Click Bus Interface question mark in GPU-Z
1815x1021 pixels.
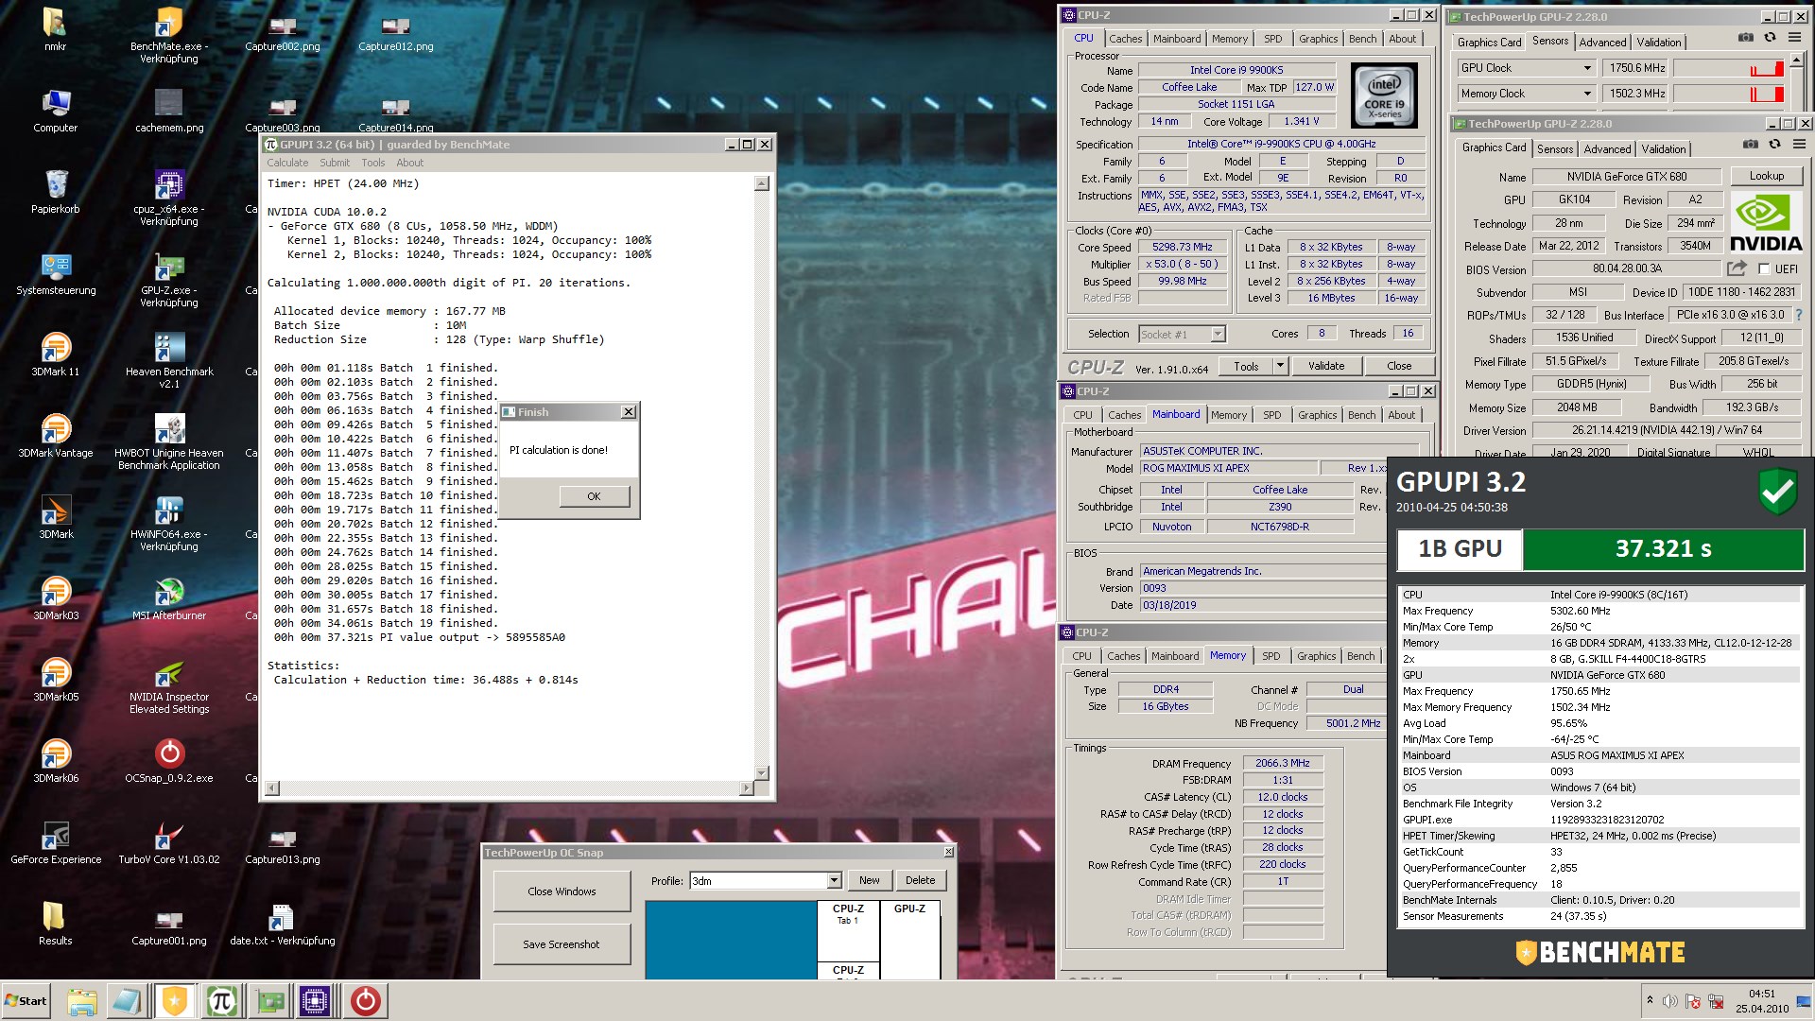click(x=1798, y=315)
